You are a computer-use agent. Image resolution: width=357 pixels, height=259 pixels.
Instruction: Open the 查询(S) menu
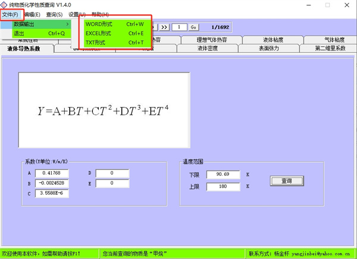coord(54,14)
